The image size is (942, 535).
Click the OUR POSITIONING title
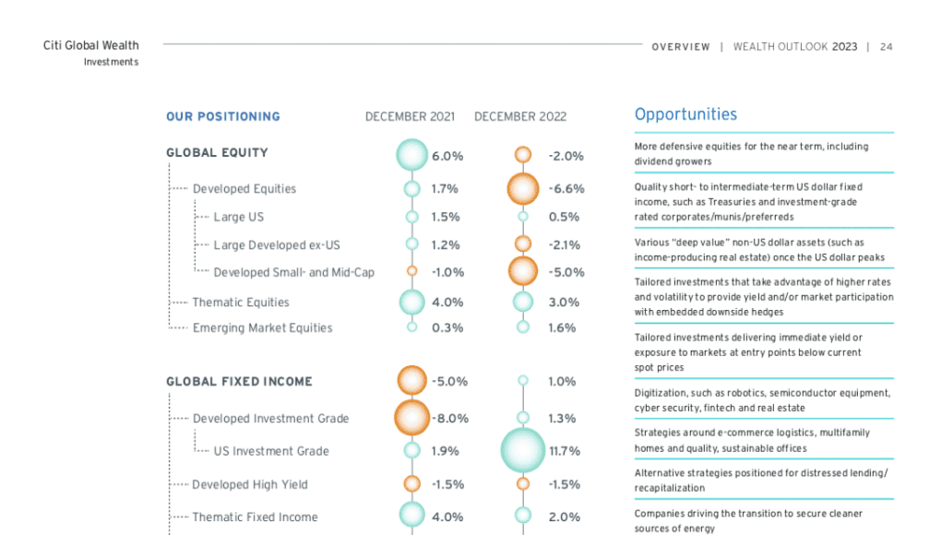click(223, 116)
